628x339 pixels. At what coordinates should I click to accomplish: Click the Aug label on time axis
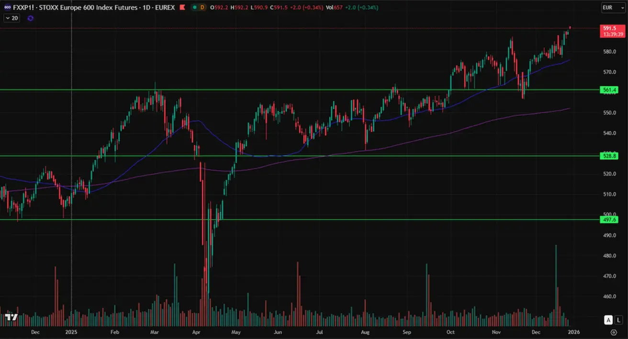(x=365, y=332)
